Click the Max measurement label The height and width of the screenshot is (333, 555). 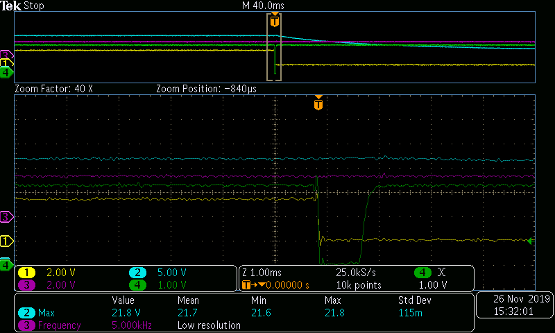click(x=46, y=313)
